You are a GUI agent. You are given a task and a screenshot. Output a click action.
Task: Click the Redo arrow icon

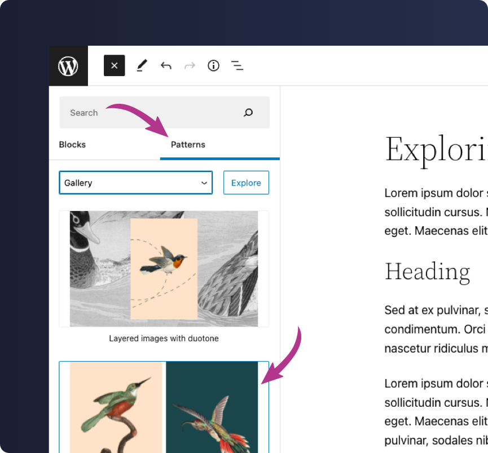190,65
